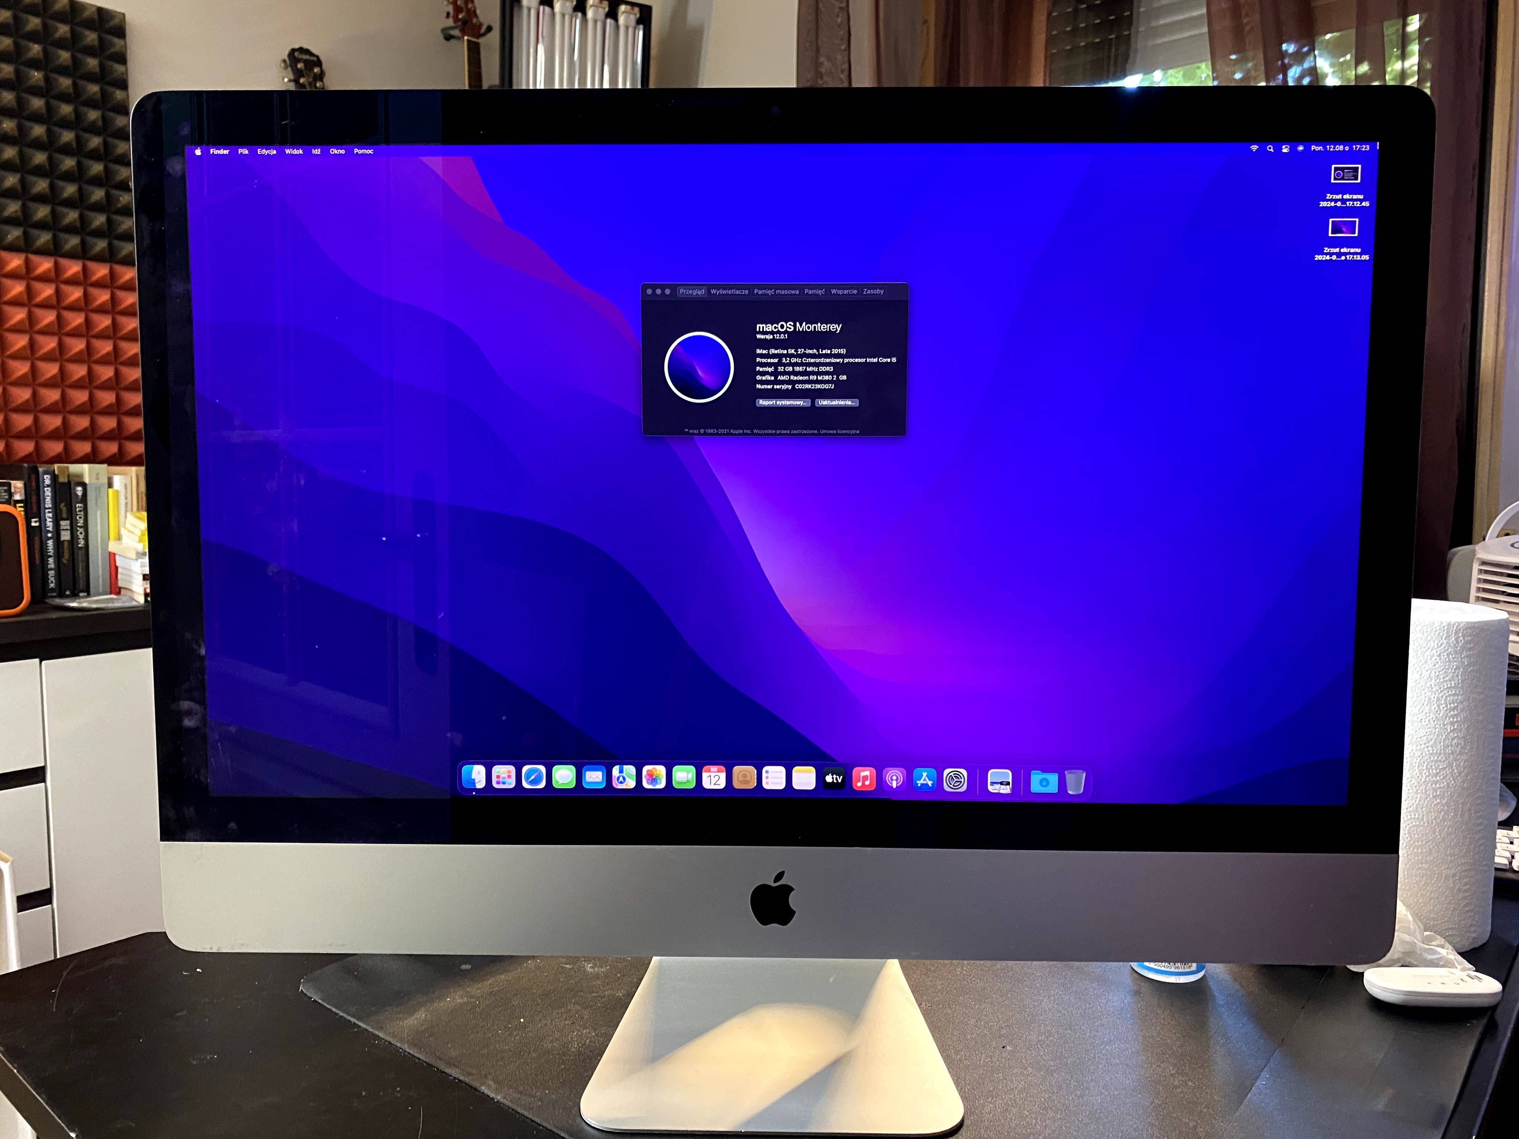Launch Safari from the Dock

pyautogui.click(x=533, y=778)
